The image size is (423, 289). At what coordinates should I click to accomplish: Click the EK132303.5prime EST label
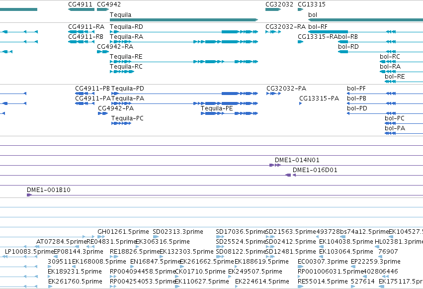pos(186,252)
